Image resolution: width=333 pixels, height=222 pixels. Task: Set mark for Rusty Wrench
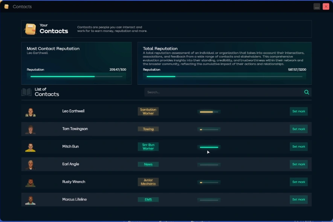(x=299, y=182)
